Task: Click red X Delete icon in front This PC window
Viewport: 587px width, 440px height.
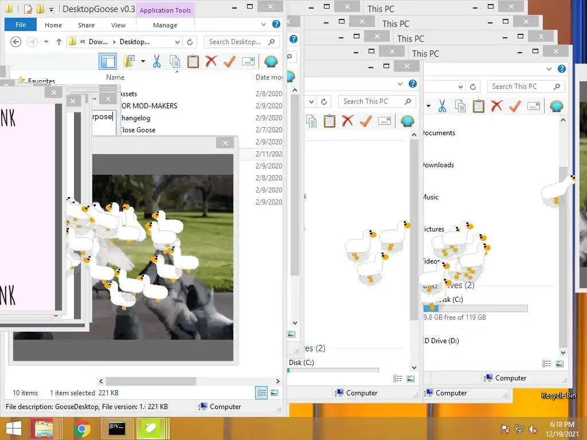Action: 496,106
